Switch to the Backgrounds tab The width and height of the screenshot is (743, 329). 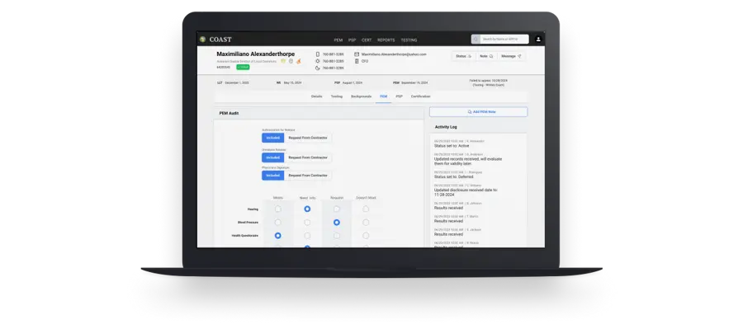pyautogui.click(x=361, y=96)
